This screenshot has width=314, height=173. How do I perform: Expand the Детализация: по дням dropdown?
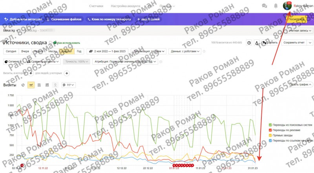149,51
